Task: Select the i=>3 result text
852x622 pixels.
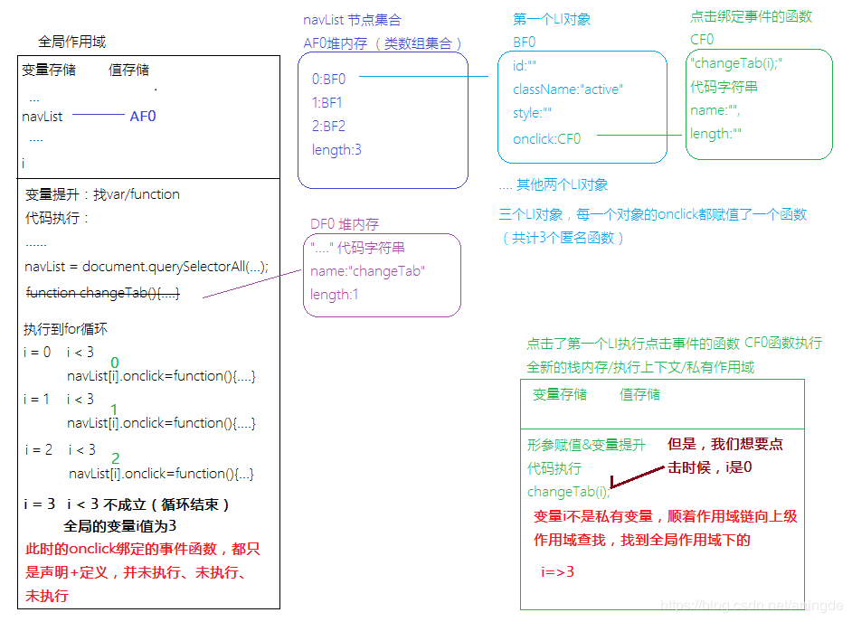Action: (x=559, y=571)
